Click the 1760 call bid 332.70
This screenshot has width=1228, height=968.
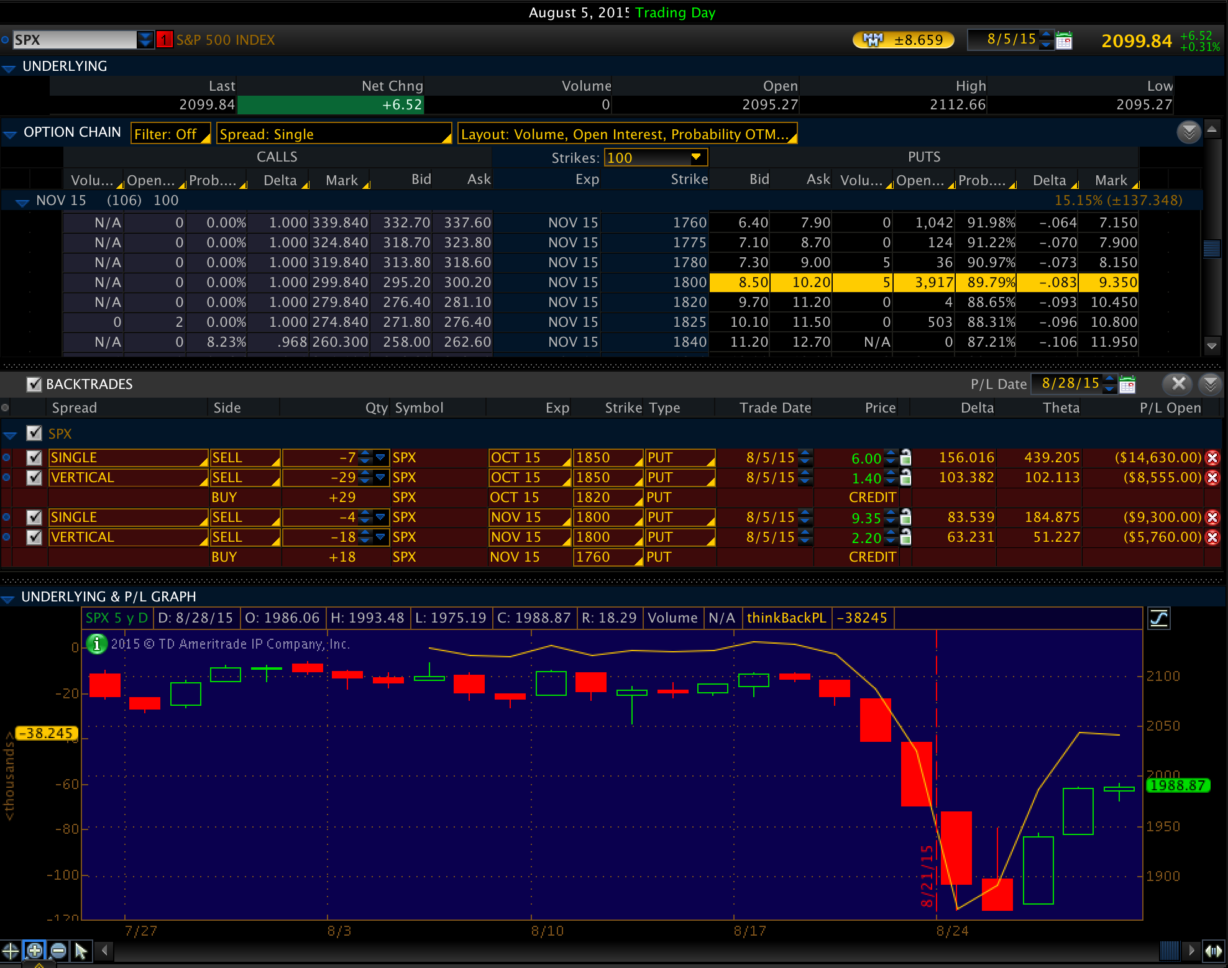(401, 222)
